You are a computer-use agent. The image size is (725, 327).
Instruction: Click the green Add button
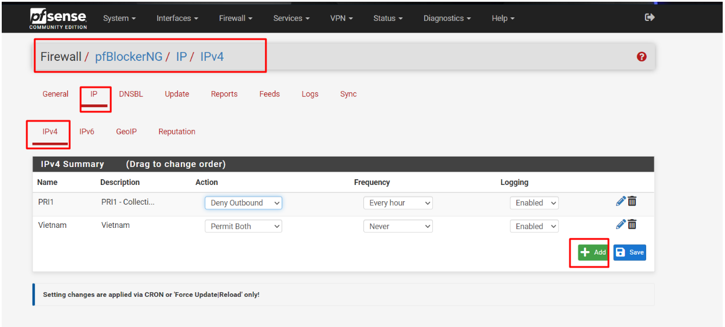pos(593,252)
